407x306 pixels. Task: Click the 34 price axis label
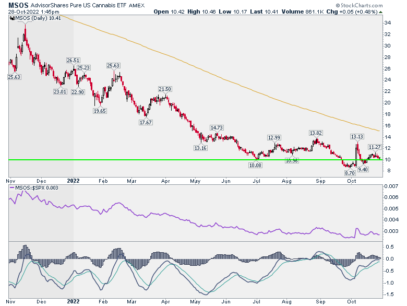[388, 23]
